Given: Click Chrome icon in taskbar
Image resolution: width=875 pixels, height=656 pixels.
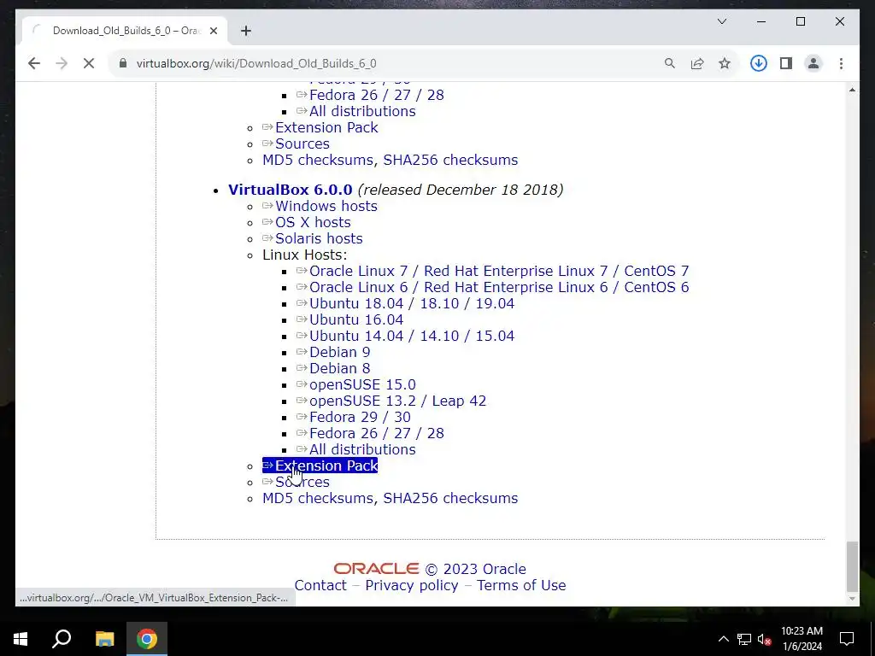Looking at the screenshot, I should [147, 639].
